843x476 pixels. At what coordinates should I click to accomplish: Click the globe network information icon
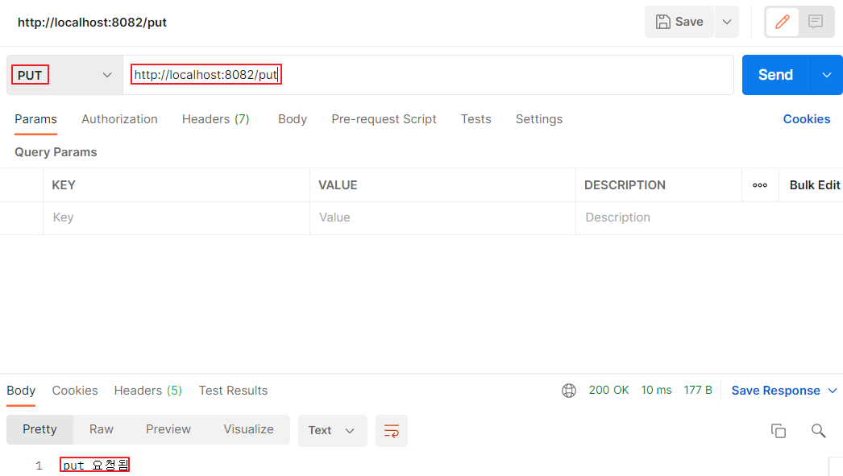pos(569,391)
